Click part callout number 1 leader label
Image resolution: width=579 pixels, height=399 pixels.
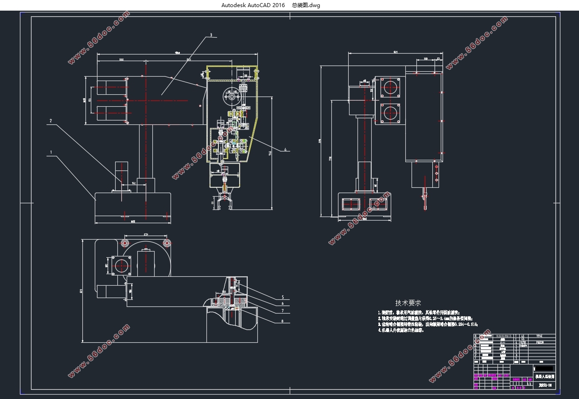click(x=51, y=152)
